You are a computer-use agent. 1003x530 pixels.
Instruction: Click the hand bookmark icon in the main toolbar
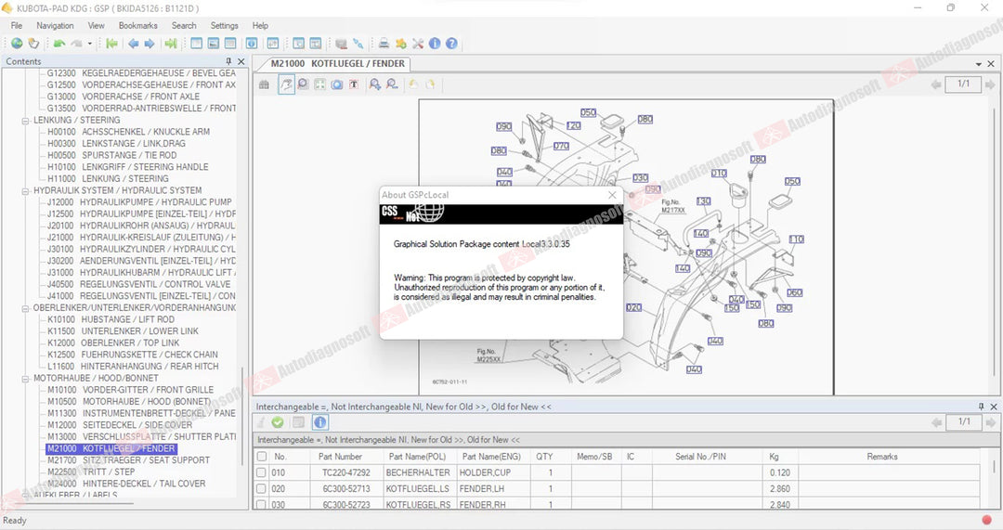coord(33,44)
